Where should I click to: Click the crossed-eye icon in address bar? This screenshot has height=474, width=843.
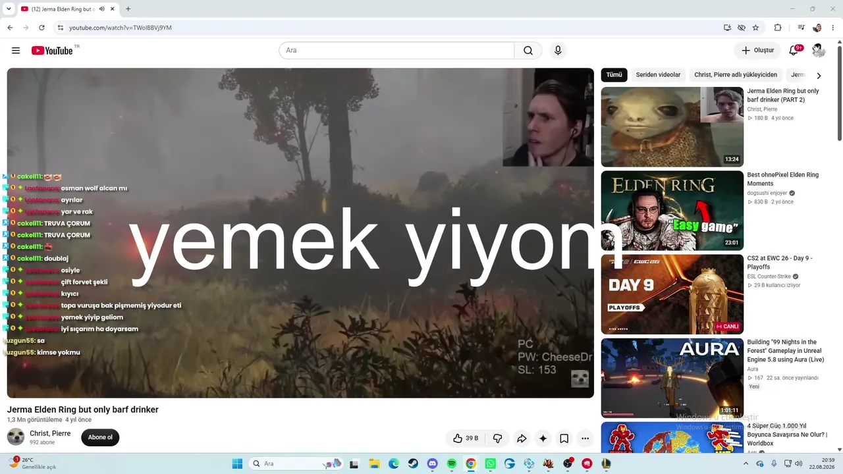coord(742,28)
